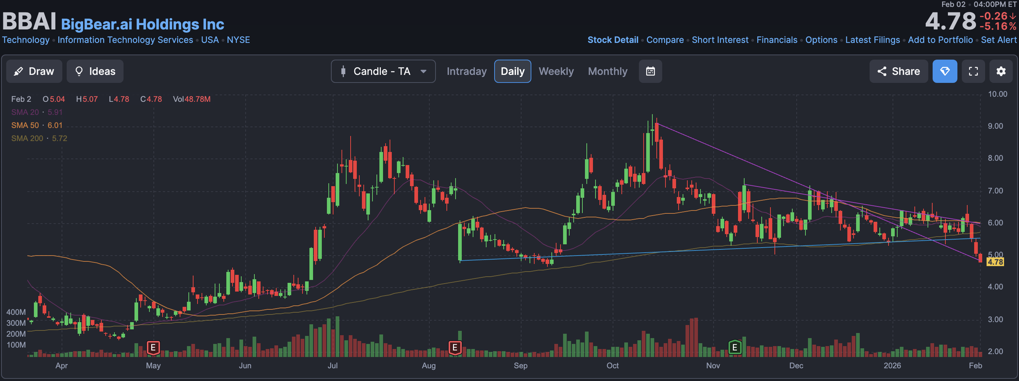Viewport: 1019px width, 381px height.
Task: Click the SMA 20 indicator label
Action: pos(37,112)
